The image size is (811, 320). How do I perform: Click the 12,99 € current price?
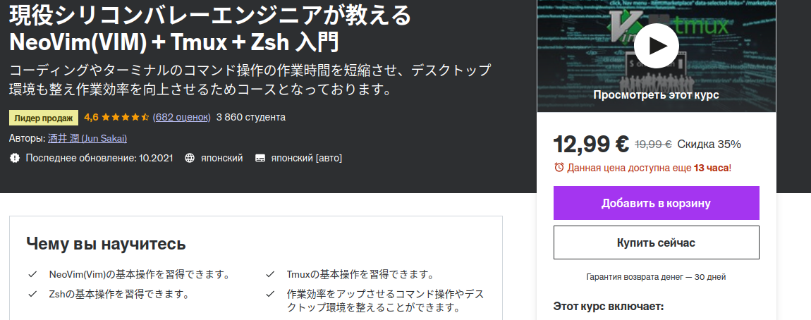coord(591,144)
